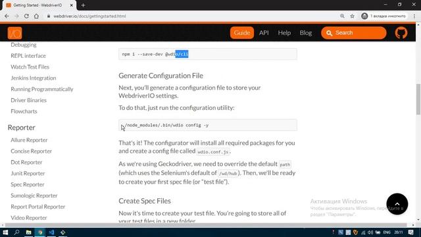421x237 pixels.
Task: Click the Git taskbar icon
Action: [63, 232]
